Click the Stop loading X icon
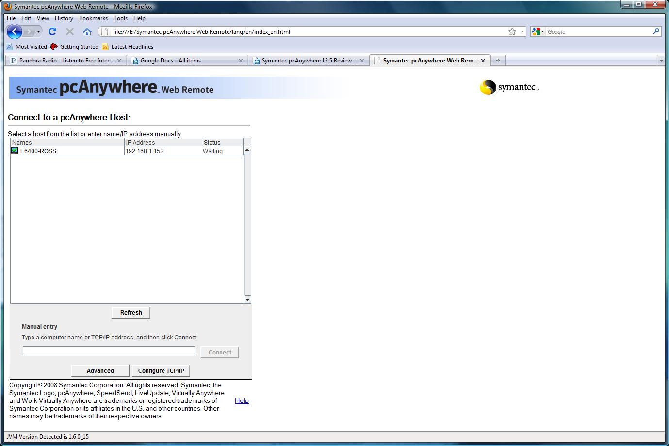 tap(70, 31)
